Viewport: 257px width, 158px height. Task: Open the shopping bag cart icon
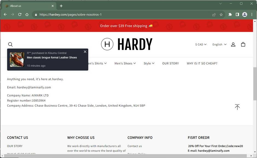(x=243, y=44)
